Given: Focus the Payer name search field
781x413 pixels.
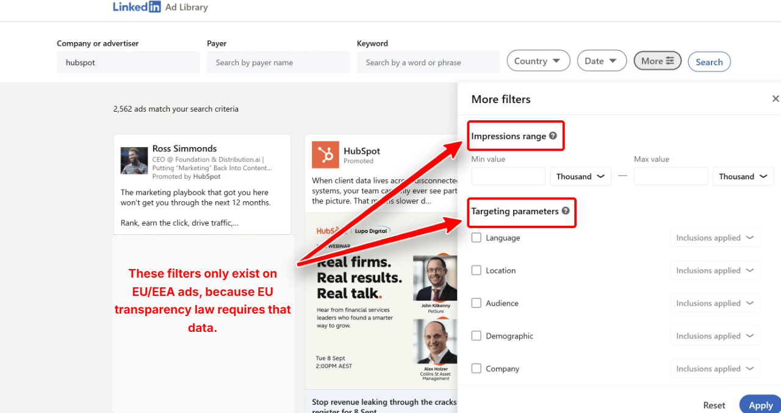Looking at the screenshot, I should pos(278,62).
